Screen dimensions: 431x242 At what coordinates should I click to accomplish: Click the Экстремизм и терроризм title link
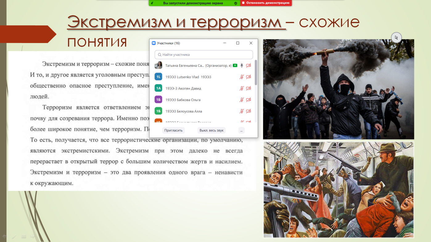tap(176, 22)
